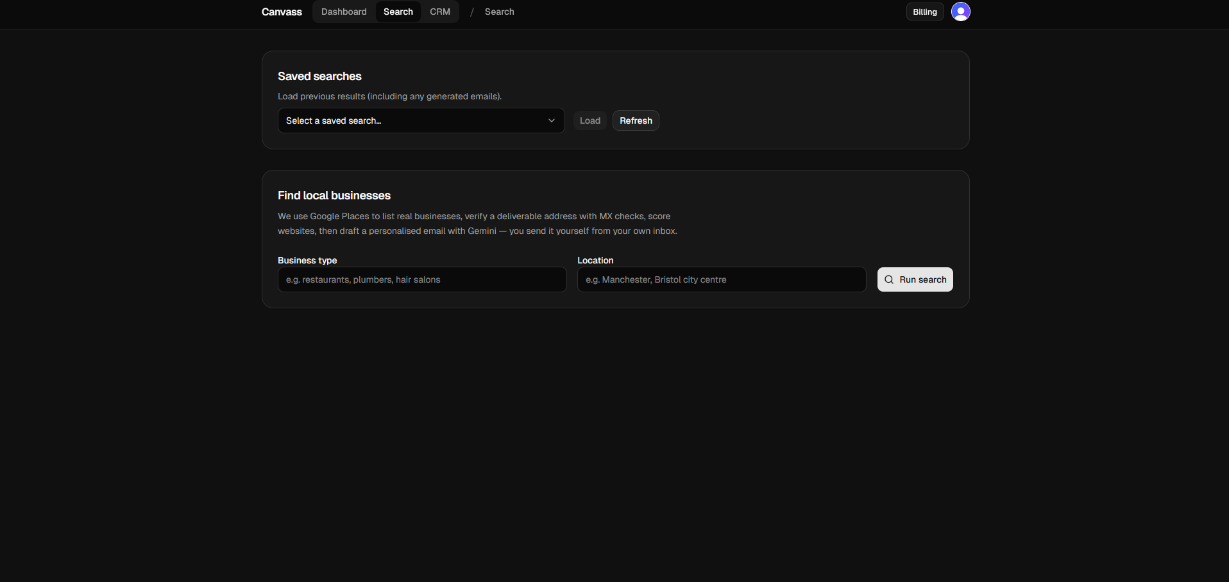The height and width of the screenshot is (582, 1229).
Task: Click the Load button
Action: point(590,121)
